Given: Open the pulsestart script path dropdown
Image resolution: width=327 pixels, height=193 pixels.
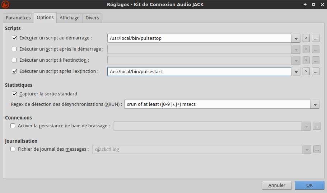Looking at the screenshot, I should [x=296, y=71].
